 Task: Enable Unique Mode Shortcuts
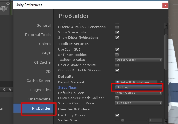pyautogui.click(x=117, y=65)
